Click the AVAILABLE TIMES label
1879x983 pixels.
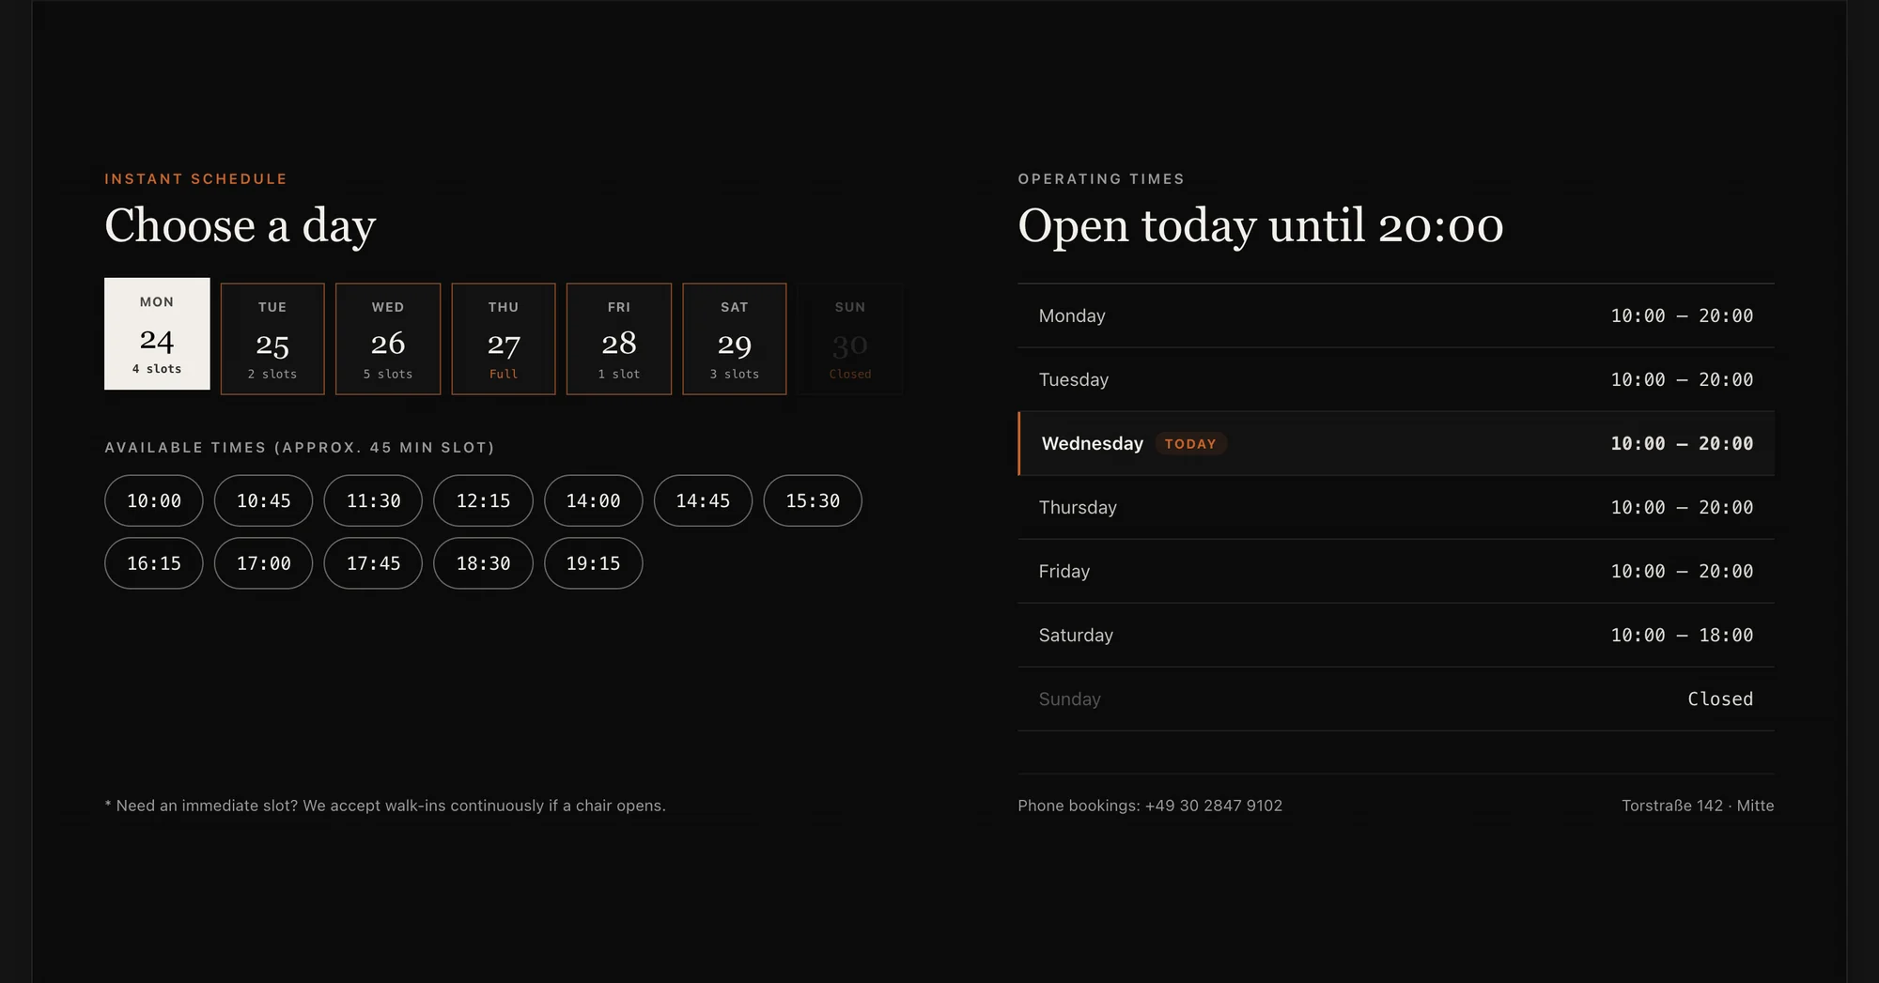(x=300, y=447)
